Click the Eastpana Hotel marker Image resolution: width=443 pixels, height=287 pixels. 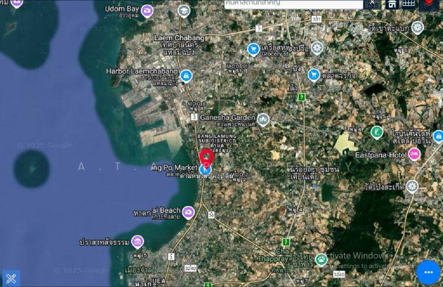(414, 153)
